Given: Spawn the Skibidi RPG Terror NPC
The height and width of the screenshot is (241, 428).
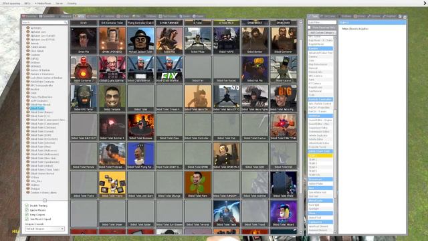Looking at the screenshot, I should pyautogui.click(x=84, y=98).
